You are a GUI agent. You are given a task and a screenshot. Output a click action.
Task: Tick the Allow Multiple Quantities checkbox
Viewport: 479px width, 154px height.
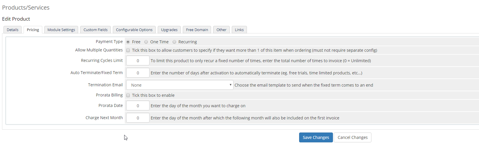[128, 50]
